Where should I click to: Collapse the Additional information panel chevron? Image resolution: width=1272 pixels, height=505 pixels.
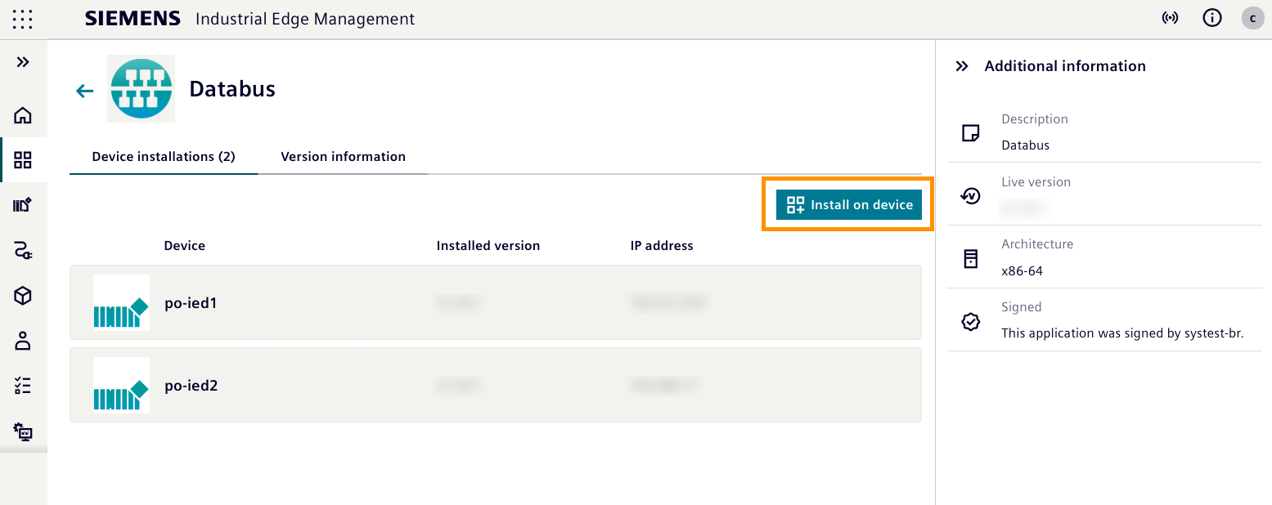point(964,66)
